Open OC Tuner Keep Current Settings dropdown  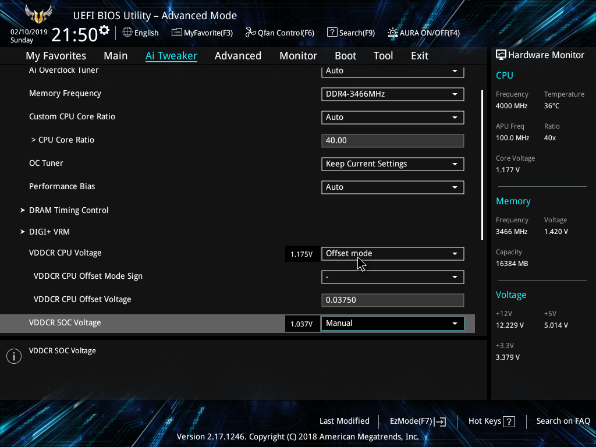[x=393, y=164]
